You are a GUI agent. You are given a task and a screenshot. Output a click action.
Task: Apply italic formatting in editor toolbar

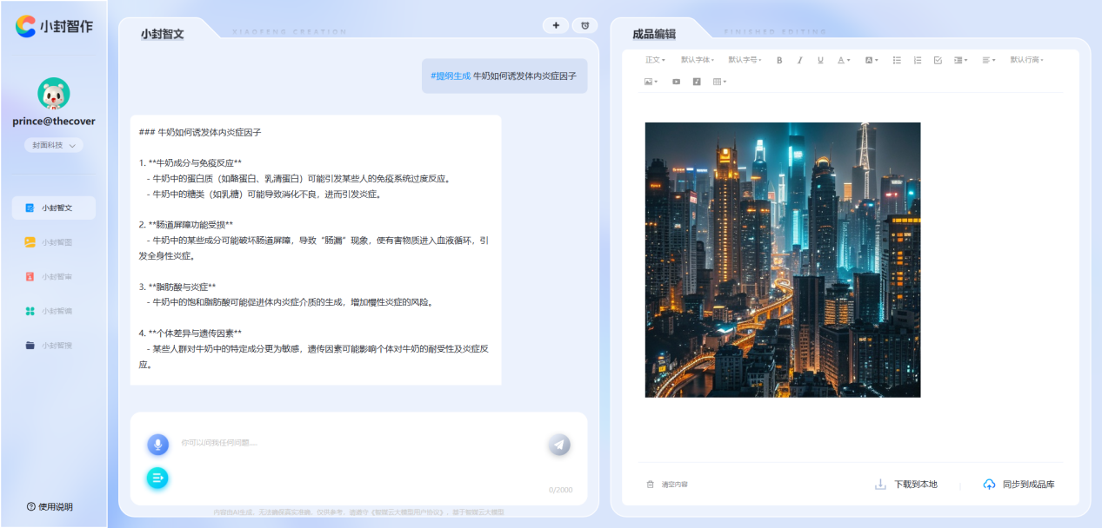[x=800, y=60]
